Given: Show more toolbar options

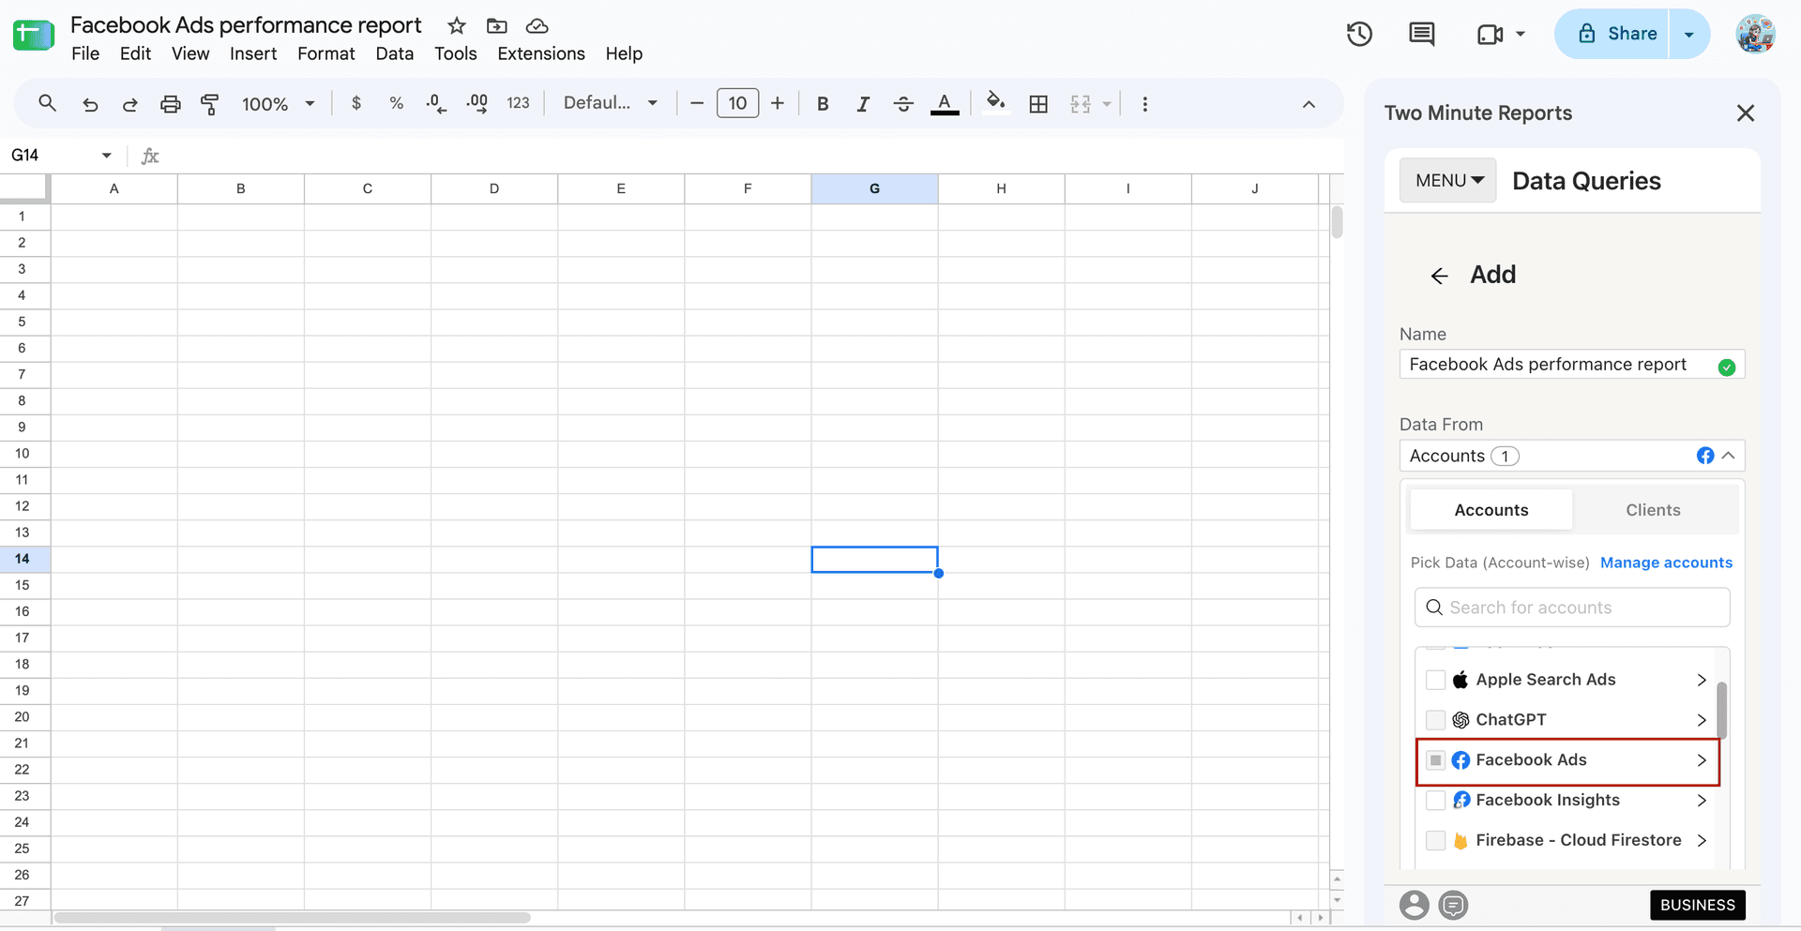Looking at the screenshot, I should click(x=1144, y=104).
